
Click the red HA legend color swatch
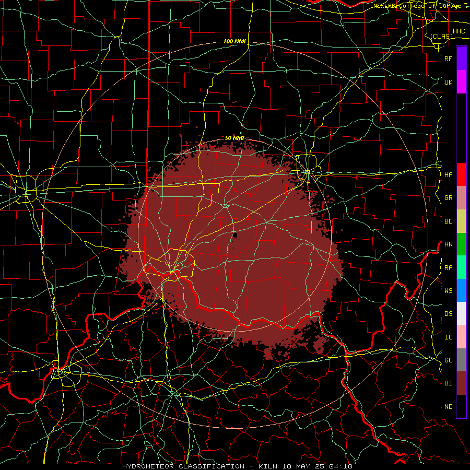point(461,174)
